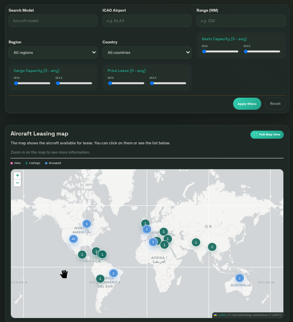Click the 'Seats Capacity (0 - any)' label
The height and width of the screenshot is (322, 293).
point(224,39)
